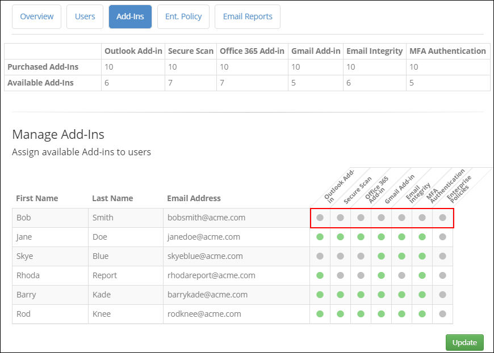Viewport: 494px width, 353px height.
Task: Disable MFA Authentication for Rod Knee
Action: (x=422, y=314)
